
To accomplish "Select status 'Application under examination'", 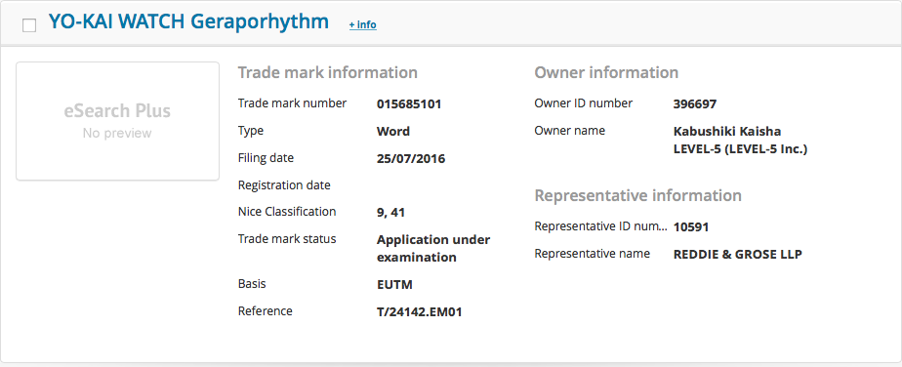I will click(x=433, y=249).
